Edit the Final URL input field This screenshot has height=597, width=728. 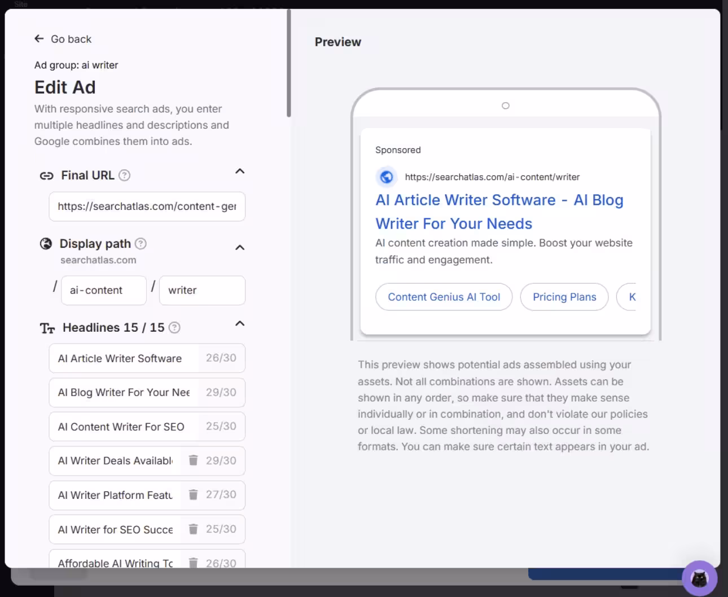pos(147,207)
